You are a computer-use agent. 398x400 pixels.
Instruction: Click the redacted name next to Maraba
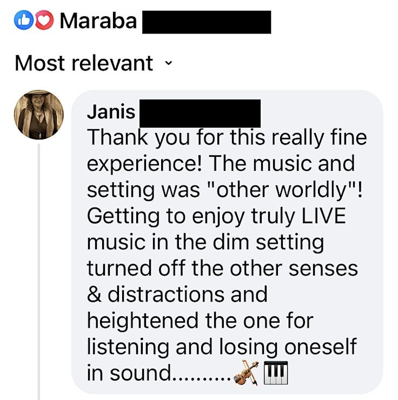[207, 22]
